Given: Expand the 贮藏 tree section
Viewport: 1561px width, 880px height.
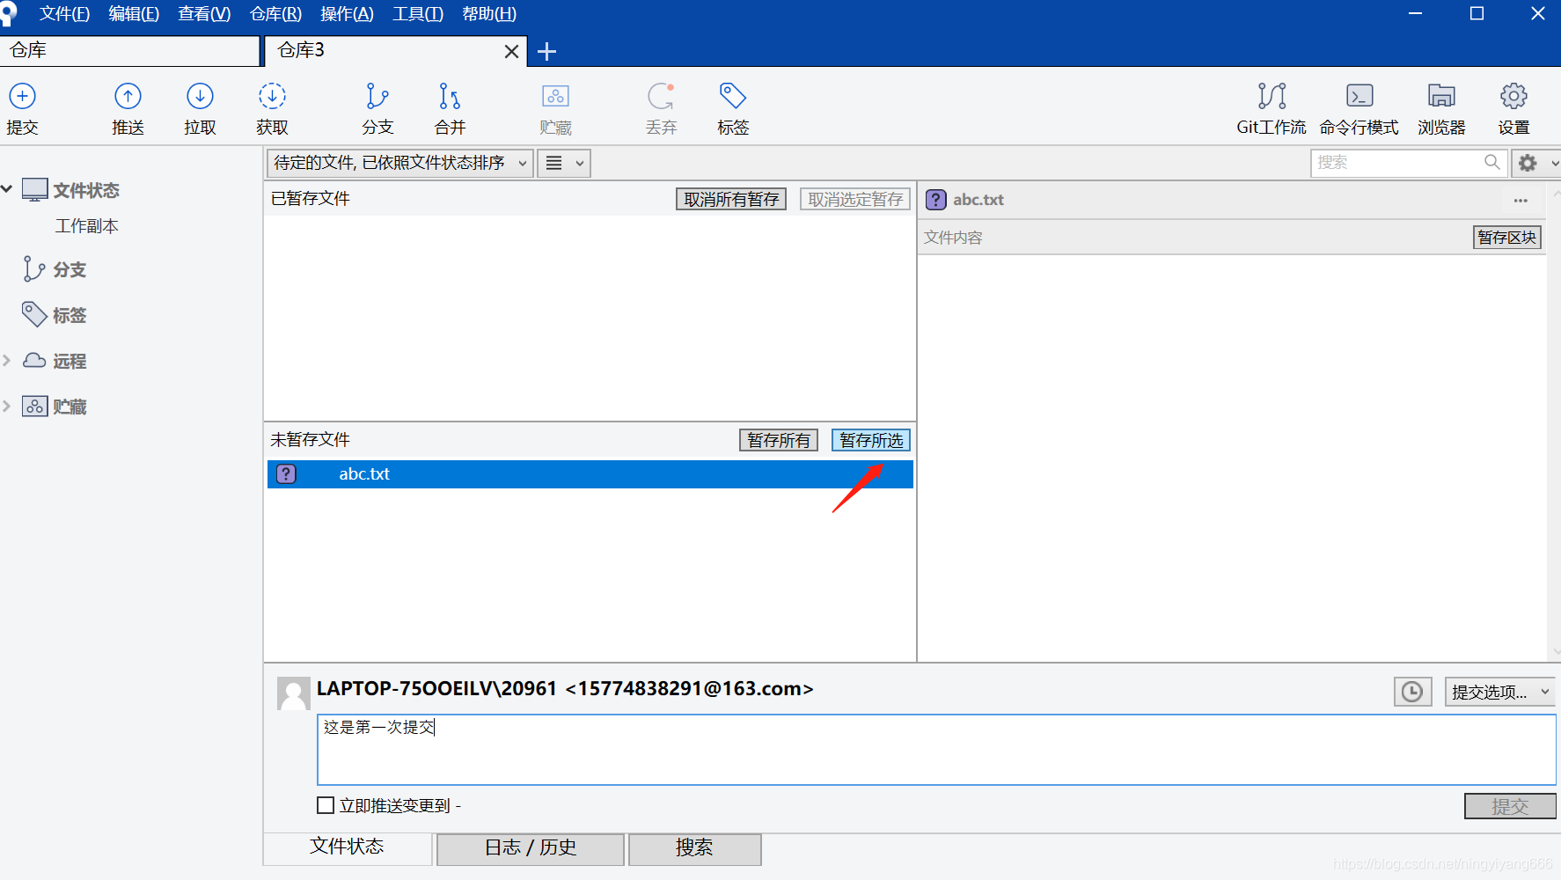Looking at the screenshot, I should pyautogui.click(x=7, y=406).
